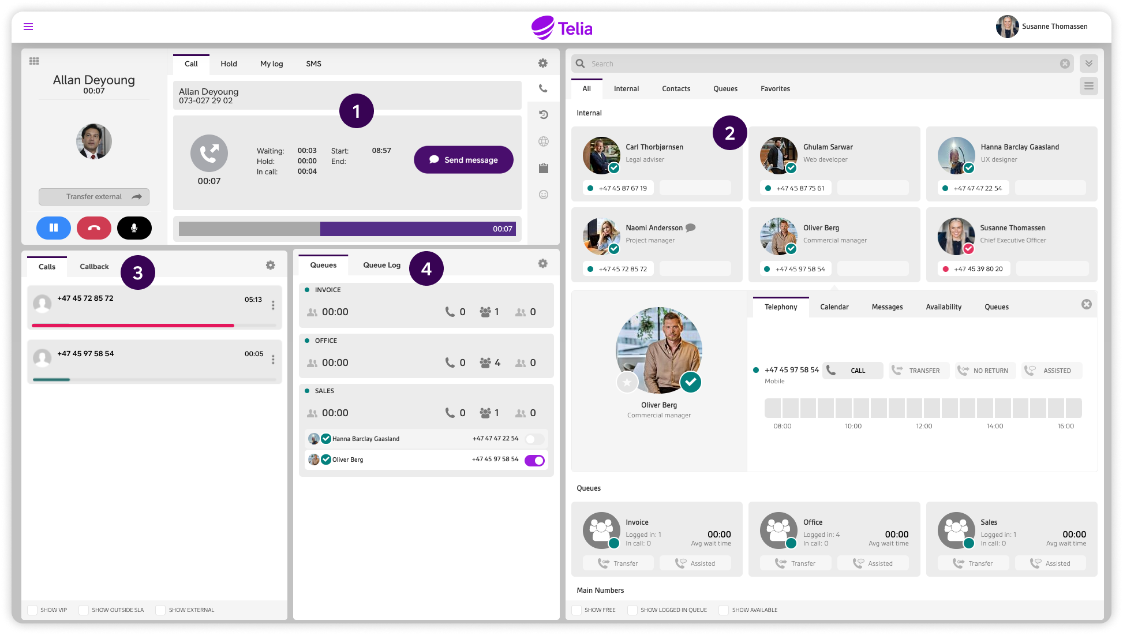Click Transfer button on Invoice queue
The height and width of the screenshot is (635, 1123).
pos(618,563)
